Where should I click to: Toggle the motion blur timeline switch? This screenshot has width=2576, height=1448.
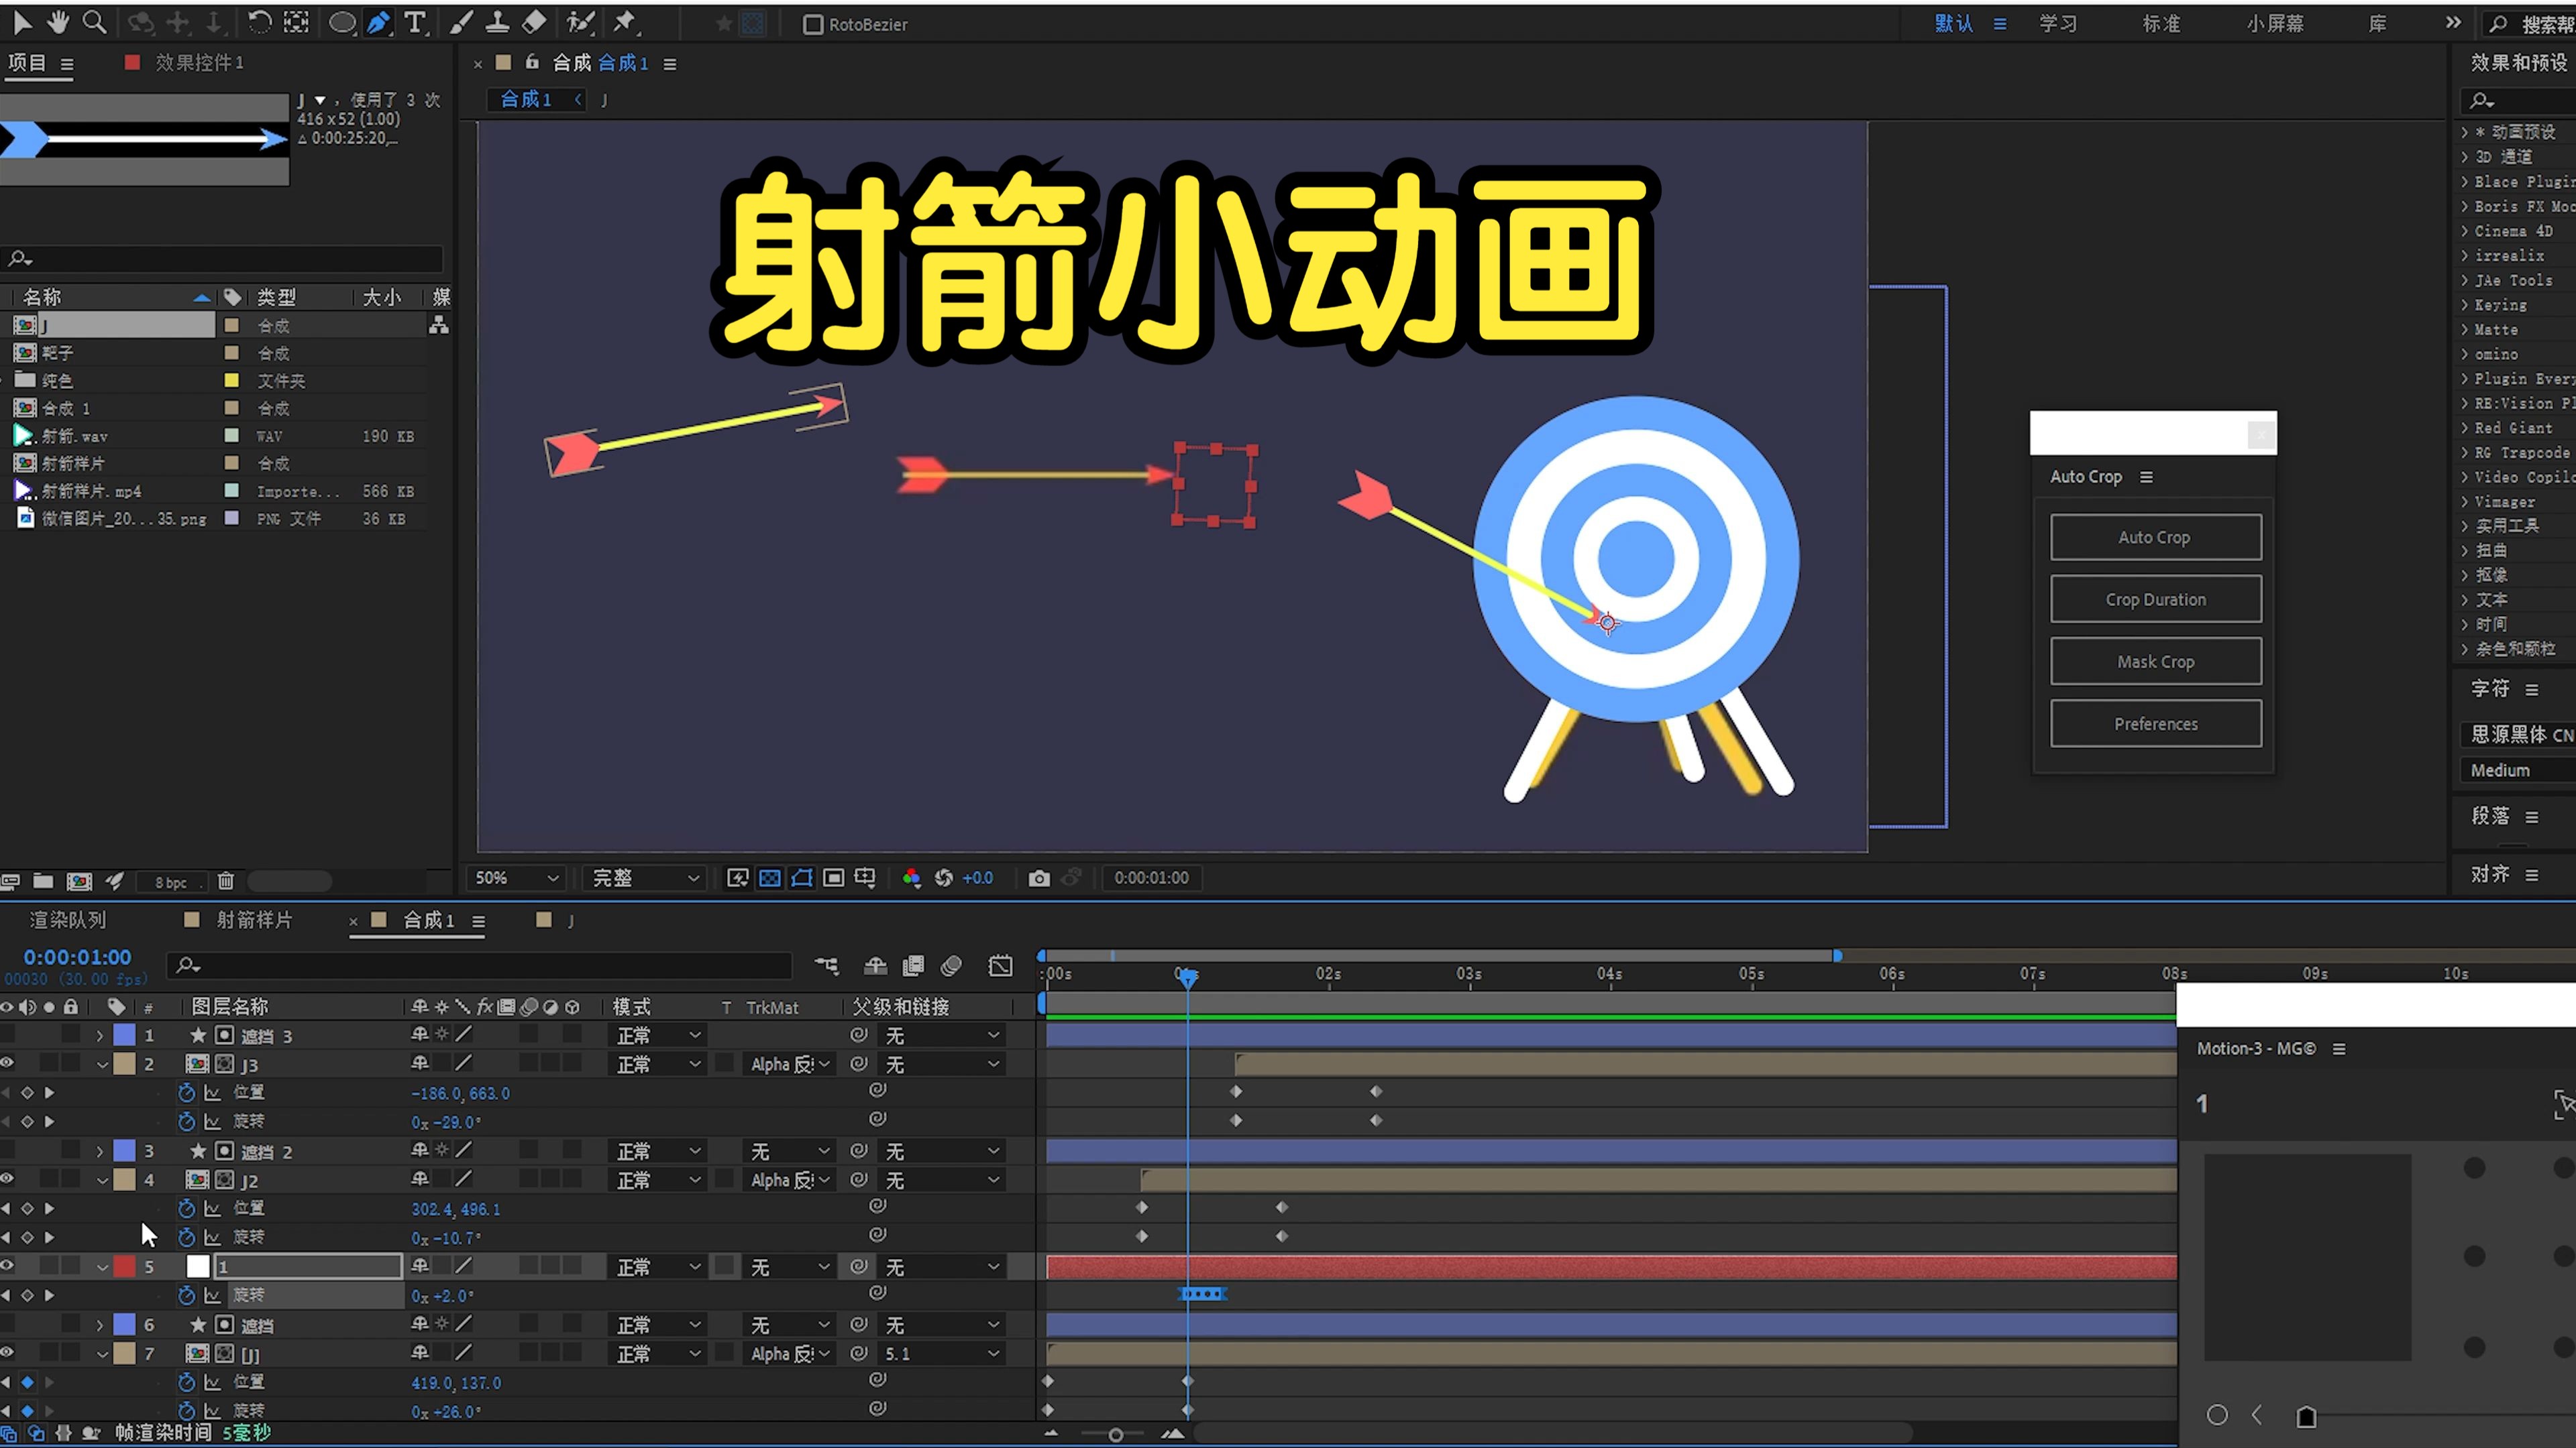(951, 965)
